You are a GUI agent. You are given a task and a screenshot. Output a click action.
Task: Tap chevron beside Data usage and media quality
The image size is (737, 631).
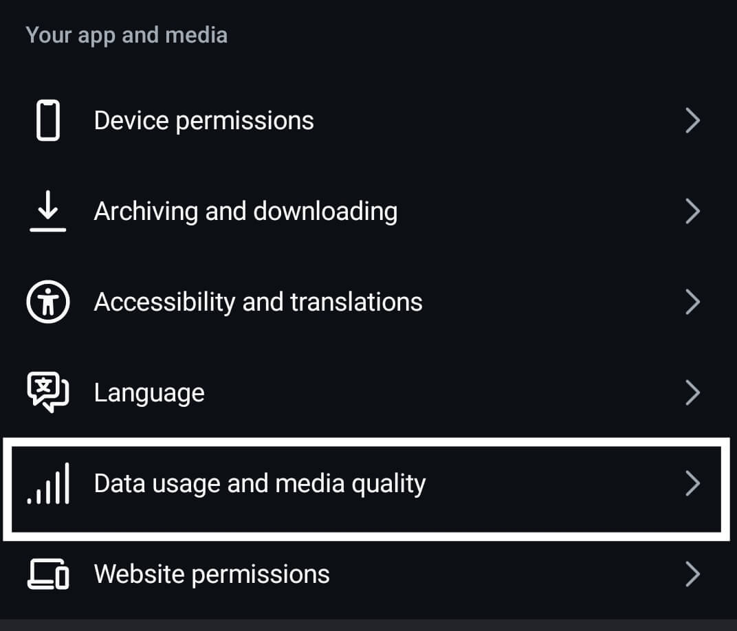(693, 483)
